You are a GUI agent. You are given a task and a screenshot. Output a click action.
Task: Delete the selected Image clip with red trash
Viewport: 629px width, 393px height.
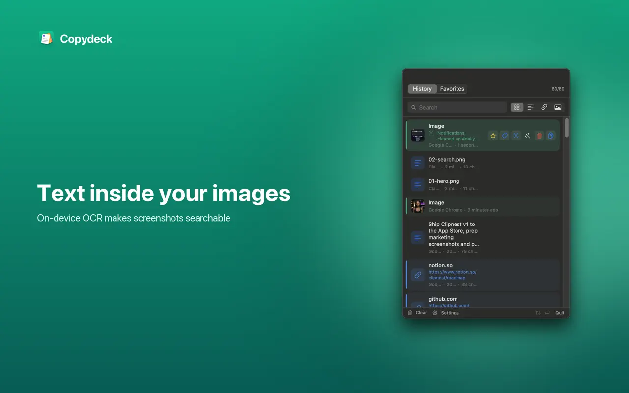tap(539, 136)
